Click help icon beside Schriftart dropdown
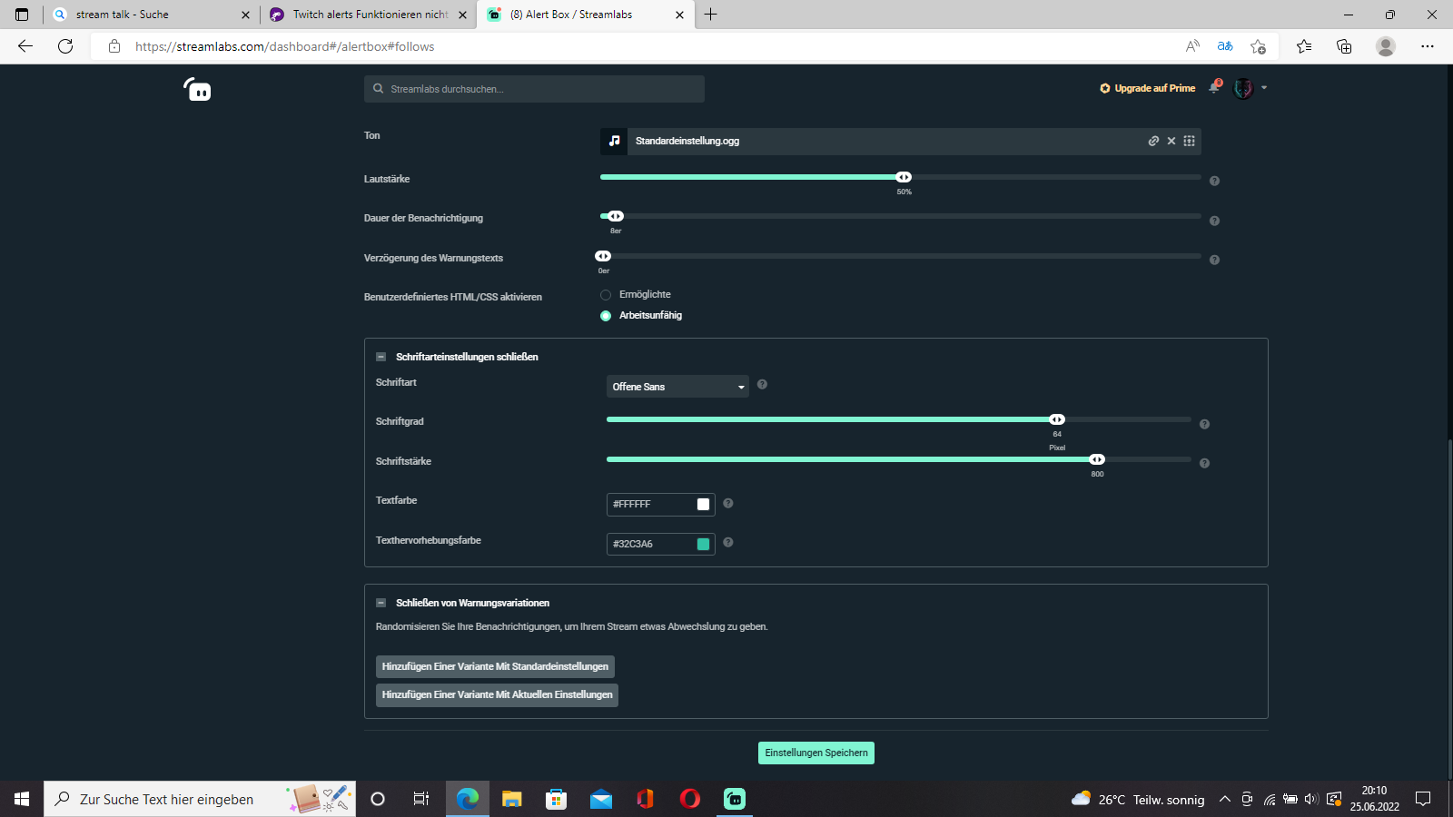The width and height of the screenshot is (1453, 817). click(762, 385)
